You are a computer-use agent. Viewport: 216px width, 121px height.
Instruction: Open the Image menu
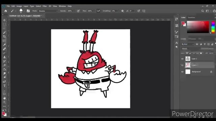point(19,6)
